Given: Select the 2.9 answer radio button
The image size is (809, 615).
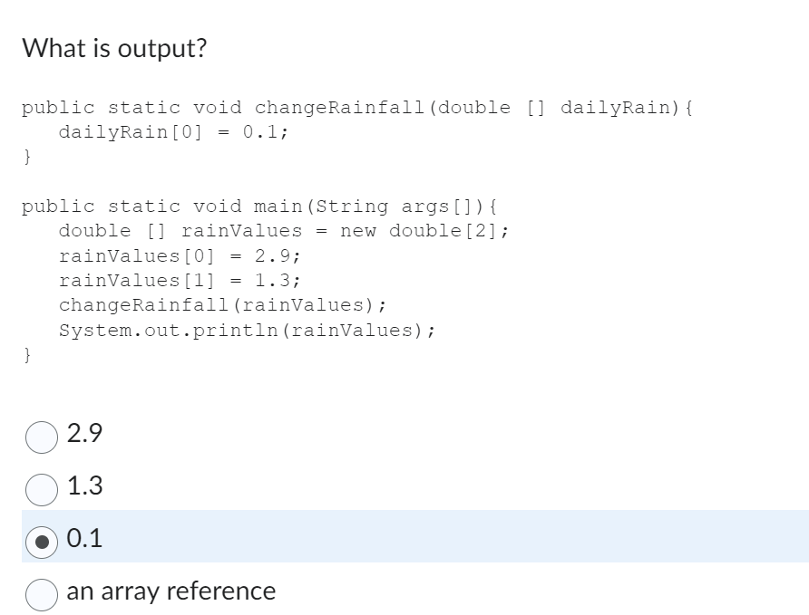Looking at the screenshot, I should (41, 435).
